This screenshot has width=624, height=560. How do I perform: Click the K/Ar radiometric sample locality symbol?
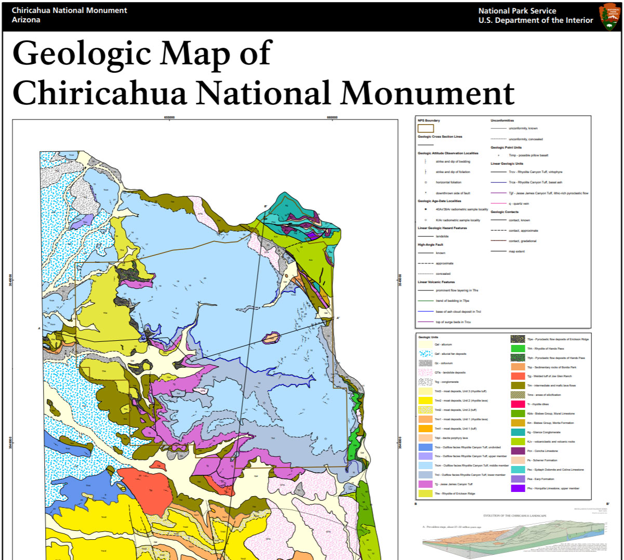point(426,220)
